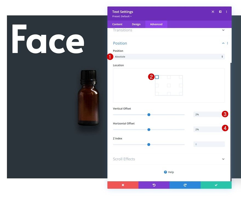241x198 pixels.
Task: Click the Help question mark icon
Action: coord(165,172)
